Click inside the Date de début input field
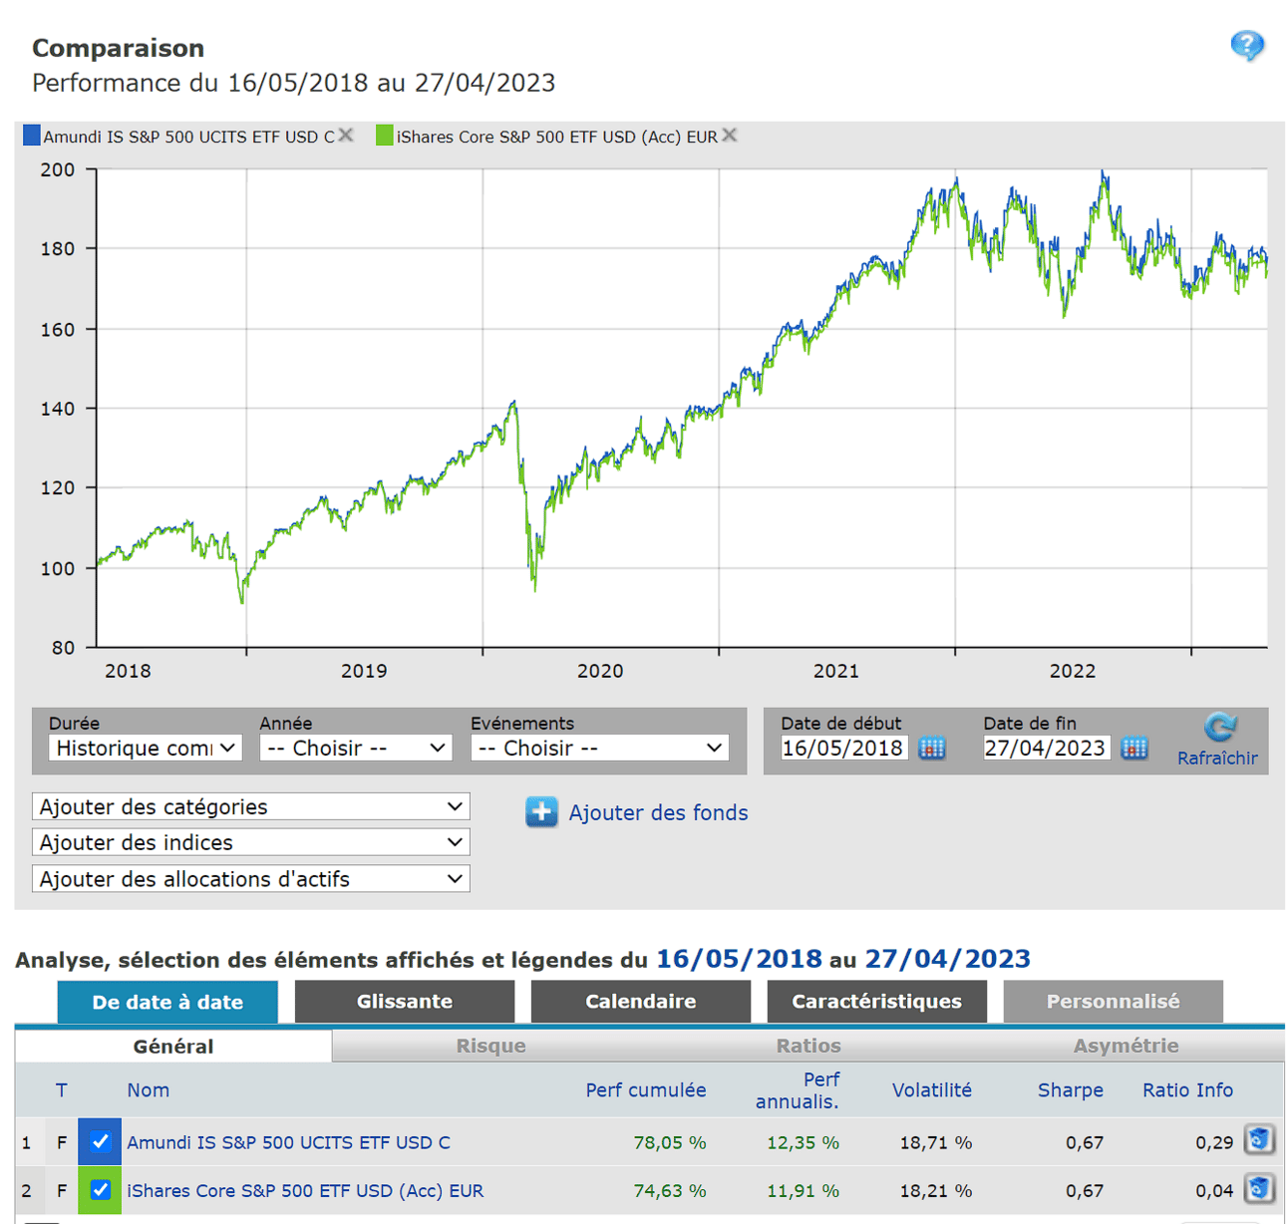The height and width of the screenshot is (1224, 1288). pos(844,748)
